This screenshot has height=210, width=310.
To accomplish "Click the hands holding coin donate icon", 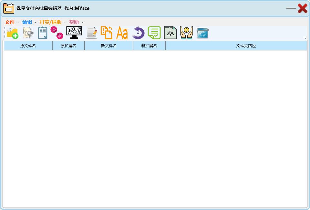I will click(186, 33).
